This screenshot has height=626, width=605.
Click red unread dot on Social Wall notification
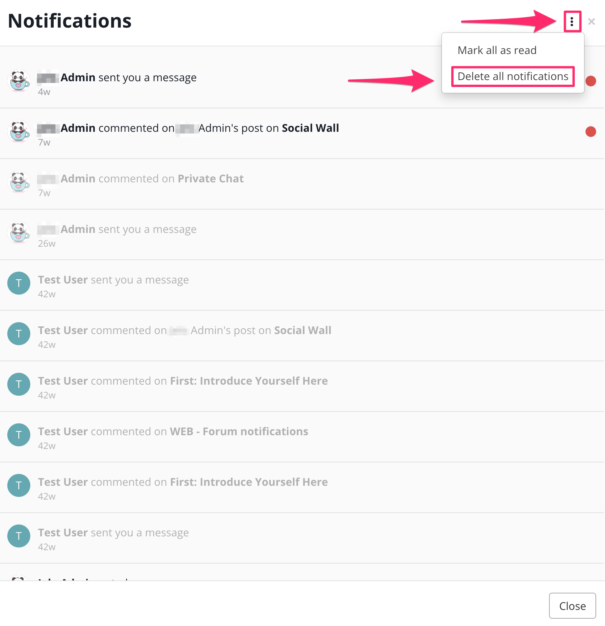click(591, 132)
